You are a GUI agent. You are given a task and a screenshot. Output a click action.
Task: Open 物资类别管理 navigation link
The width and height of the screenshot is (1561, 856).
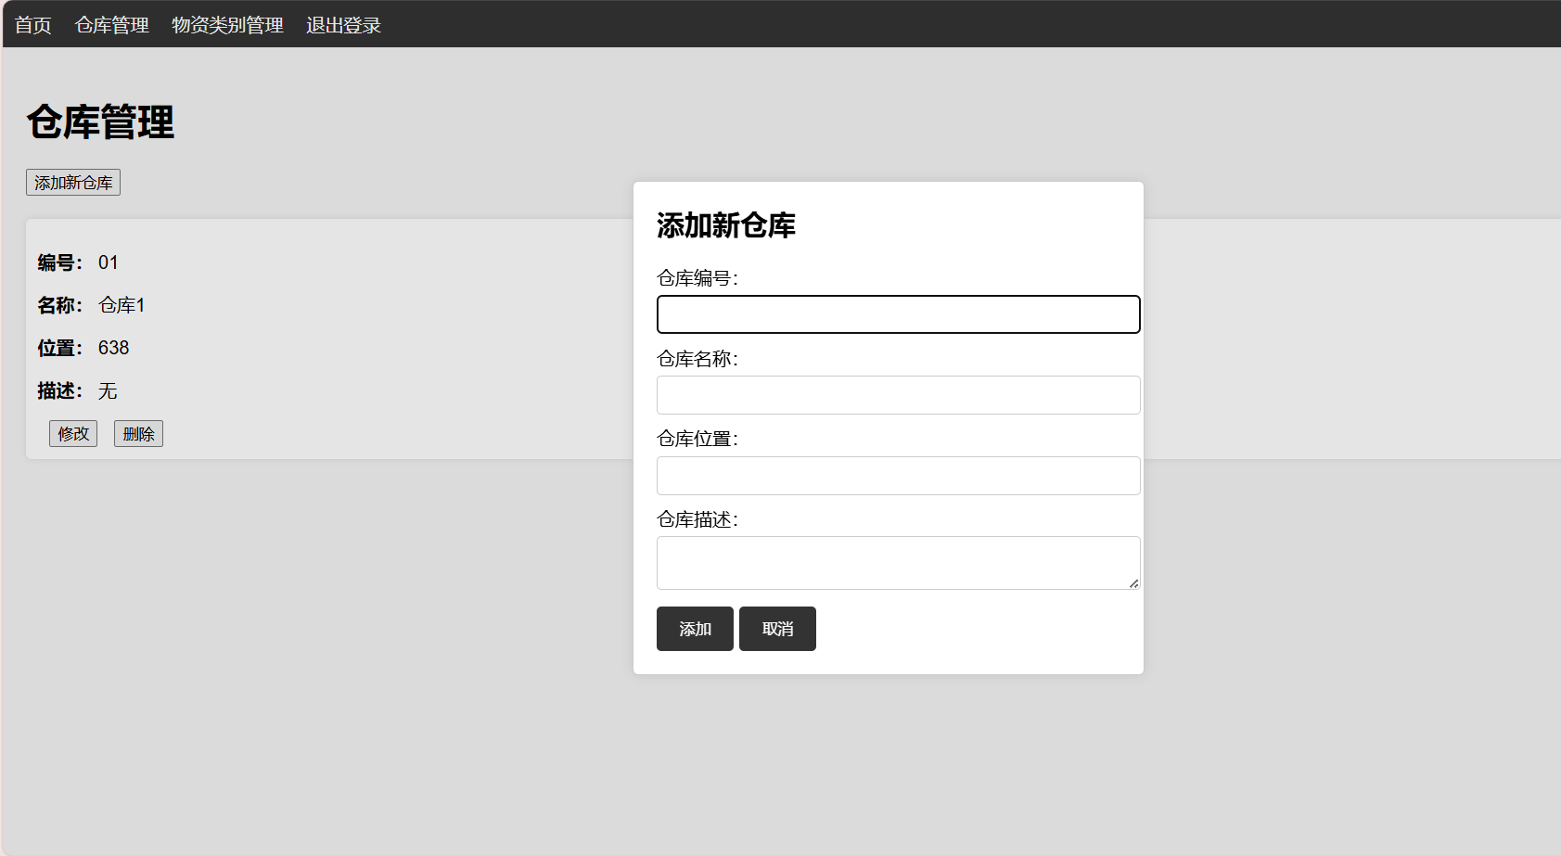click(x=227, y=25)
